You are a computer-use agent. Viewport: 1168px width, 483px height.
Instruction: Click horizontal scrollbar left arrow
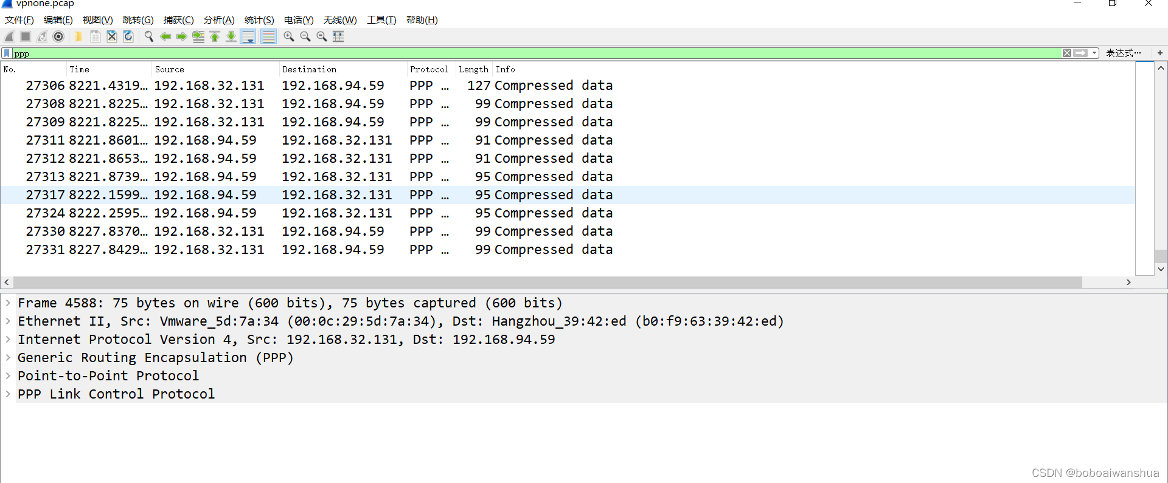(7, 282)
